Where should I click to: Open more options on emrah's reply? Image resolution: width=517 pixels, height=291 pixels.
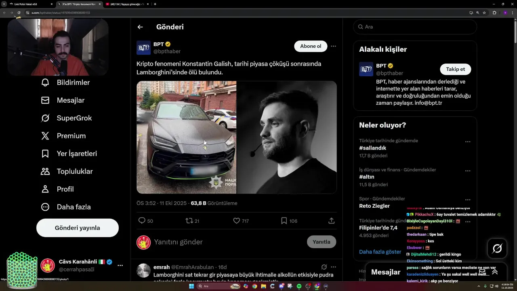[333, 267]
